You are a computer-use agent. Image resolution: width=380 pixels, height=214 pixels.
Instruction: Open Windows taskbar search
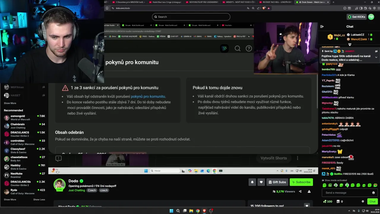178,211
